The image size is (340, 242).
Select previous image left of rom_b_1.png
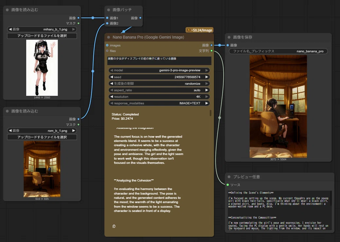[x=10, y=130]
